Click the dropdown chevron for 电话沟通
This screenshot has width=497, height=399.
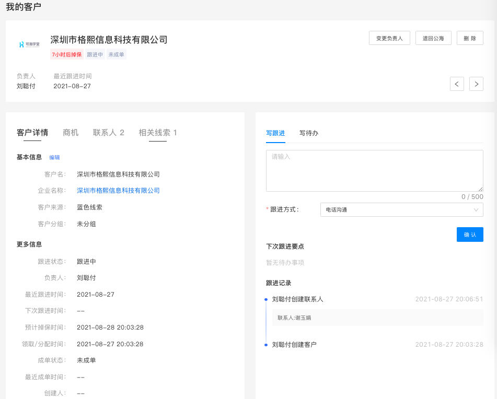point(476,209)
